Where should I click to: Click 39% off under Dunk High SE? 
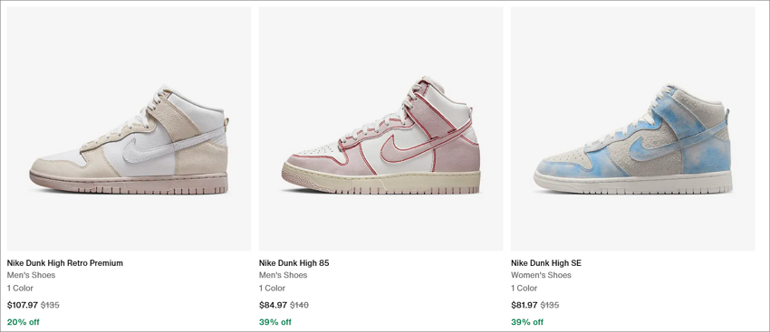pyautogui.click(x=527, y=322)
